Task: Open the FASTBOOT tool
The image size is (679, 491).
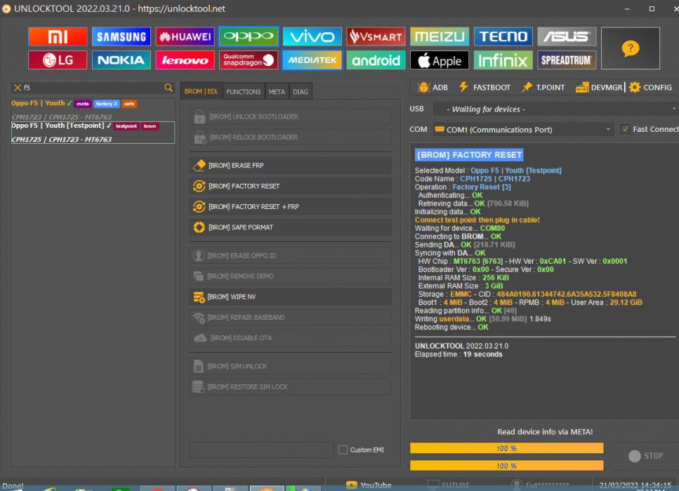Action: pos(484,88)
